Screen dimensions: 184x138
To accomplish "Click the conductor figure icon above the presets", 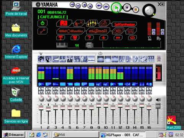I will (41, 53).
